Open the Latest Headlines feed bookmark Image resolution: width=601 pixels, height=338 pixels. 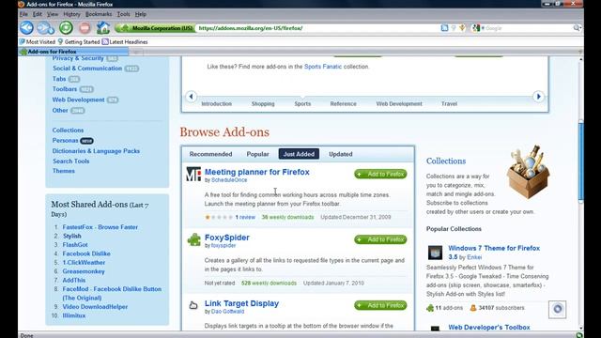point(125,41)
